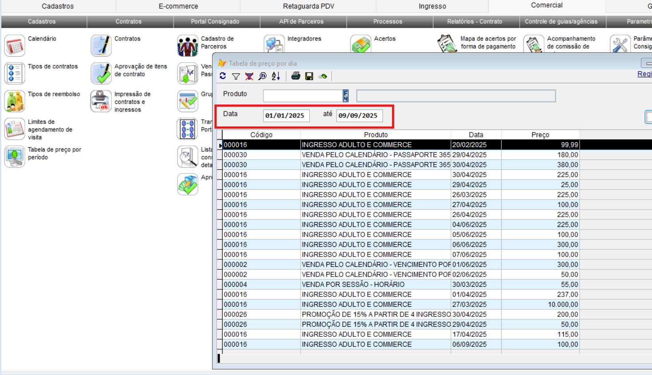Click the Código column header

[x=261, y=135]
